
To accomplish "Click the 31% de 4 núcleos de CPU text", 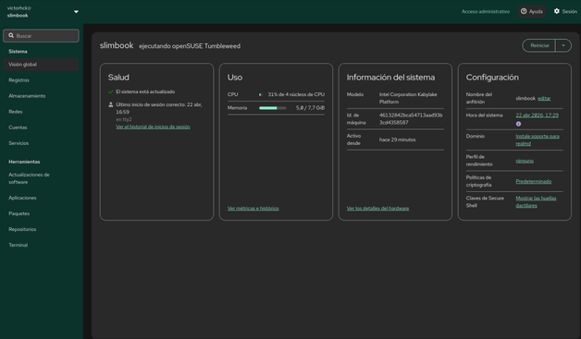I will (x=296, y=94).
